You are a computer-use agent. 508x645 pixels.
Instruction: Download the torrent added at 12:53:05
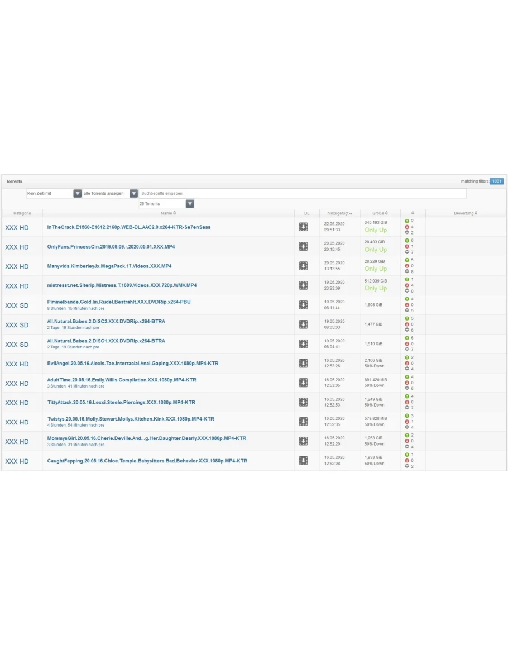[x=303, y=383]
